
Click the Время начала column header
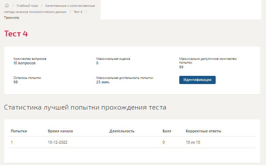click(x=60, y=131)
